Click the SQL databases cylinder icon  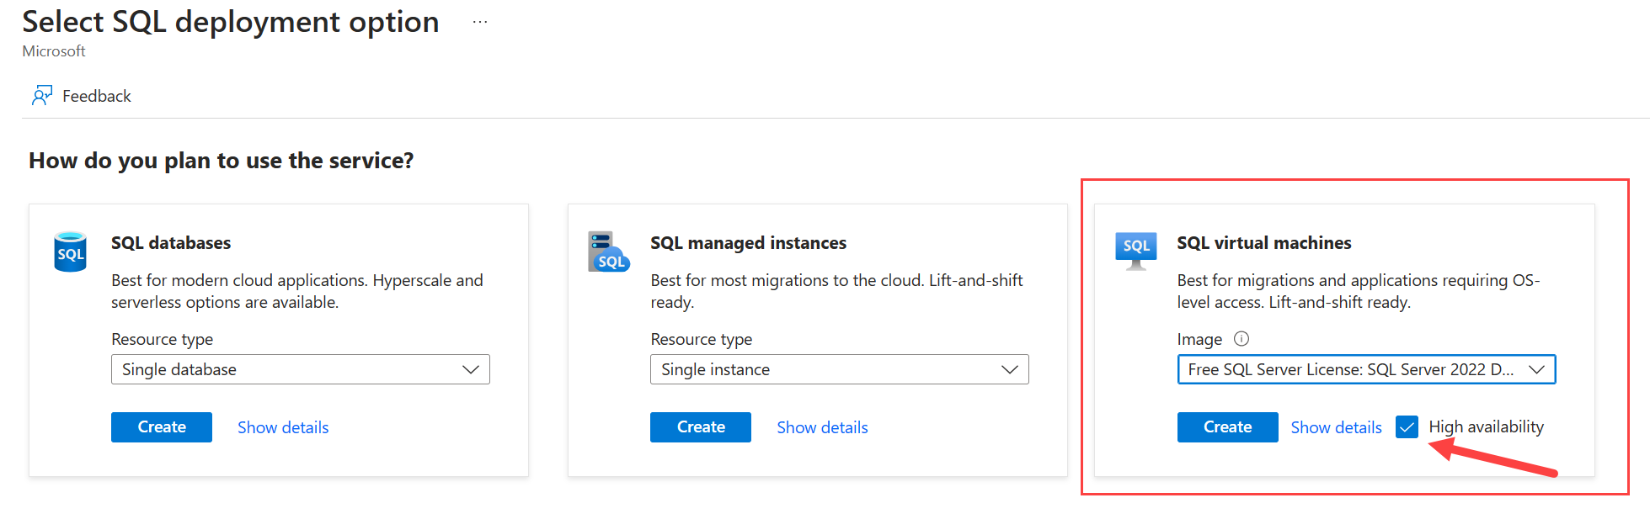pos(70,252)
